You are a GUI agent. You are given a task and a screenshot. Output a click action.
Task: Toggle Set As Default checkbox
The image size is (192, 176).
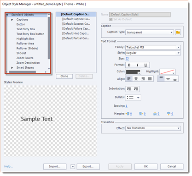[x=111, y=19]
